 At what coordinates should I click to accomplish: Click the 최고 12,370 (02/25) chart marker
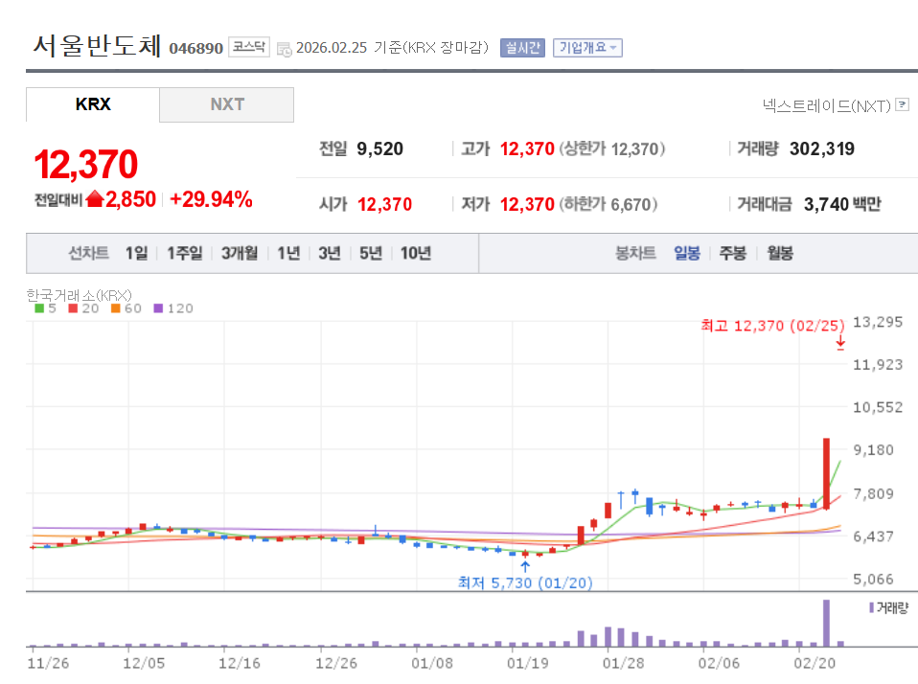pos(772,326)
